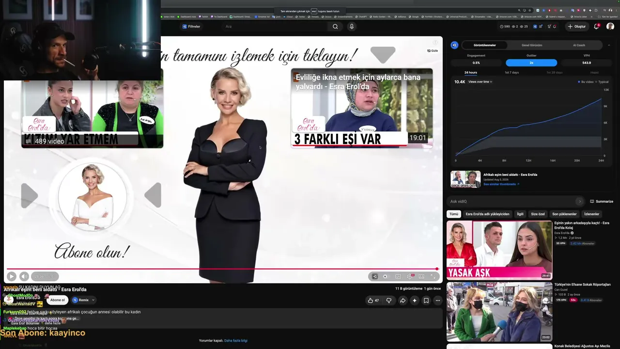Start voice search with microphone icon
This screenshot has width=620, height=349.
coord(352,27)
